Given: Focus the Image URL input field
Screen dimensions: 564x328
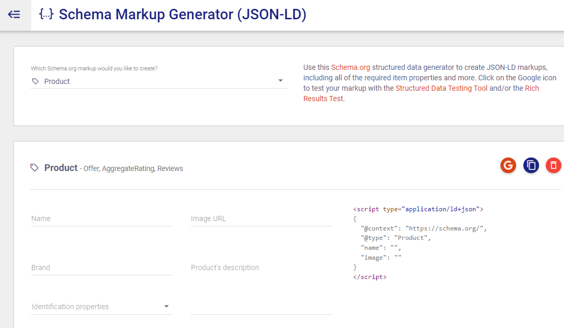Looking at the screenshot, I should 261,218.
